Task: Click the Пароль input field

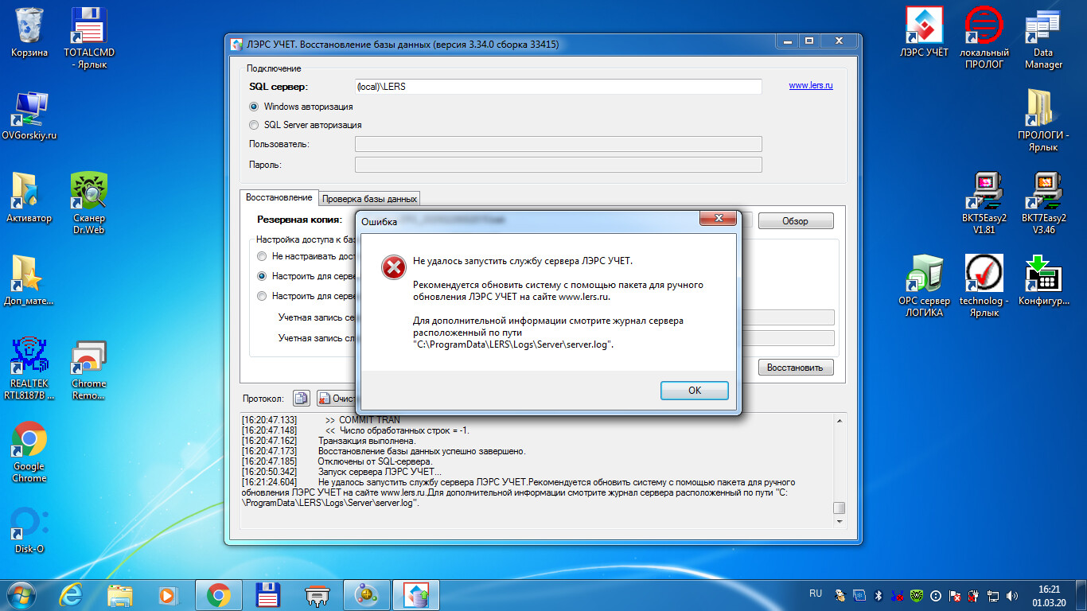Action: pos(558,165)
